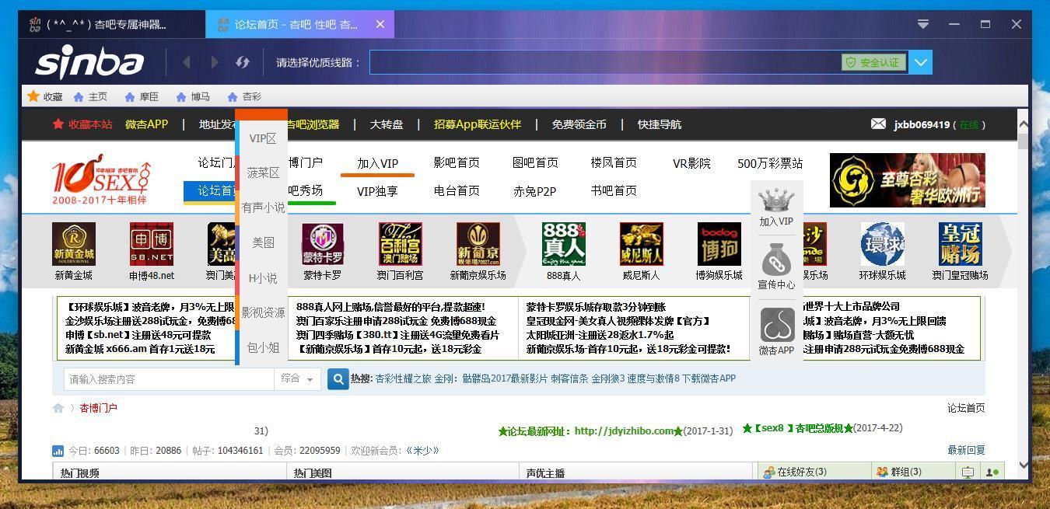Click the page vertical scrollbar down arrow

click(x=1024, y=465)
